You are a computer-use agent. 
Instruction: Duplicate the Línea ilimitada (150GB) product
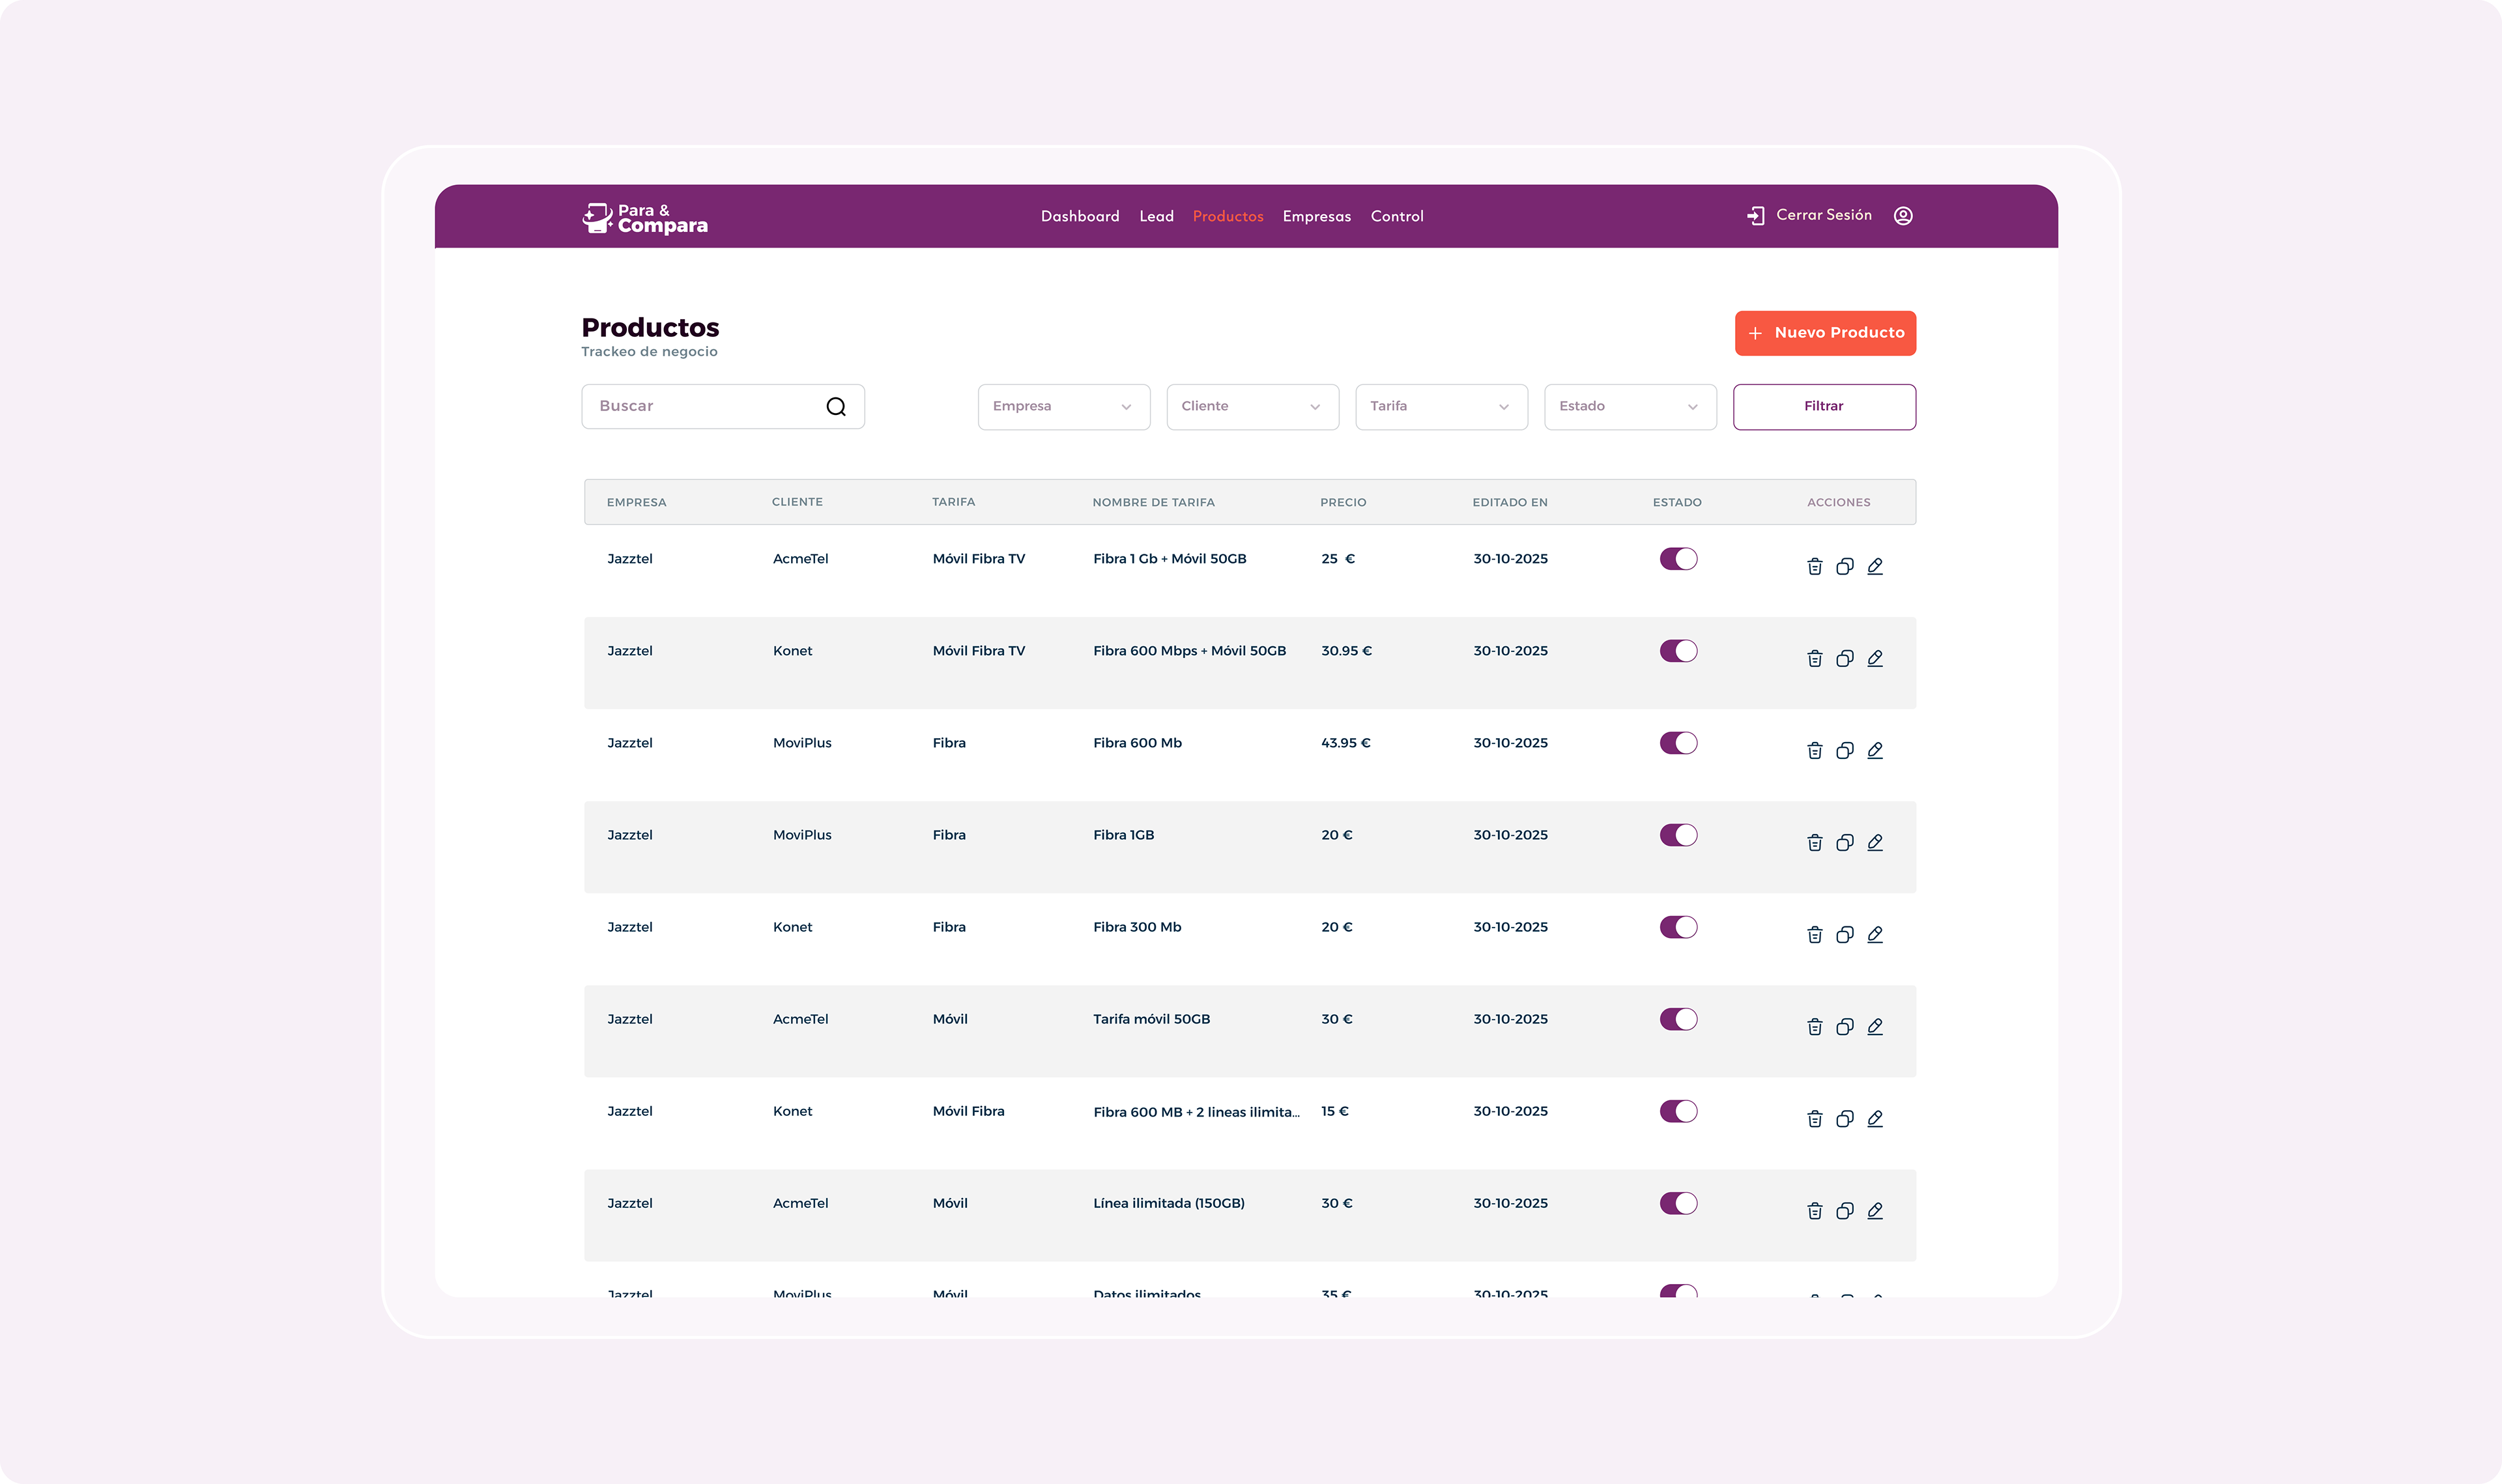[x=1844, y=1211]
